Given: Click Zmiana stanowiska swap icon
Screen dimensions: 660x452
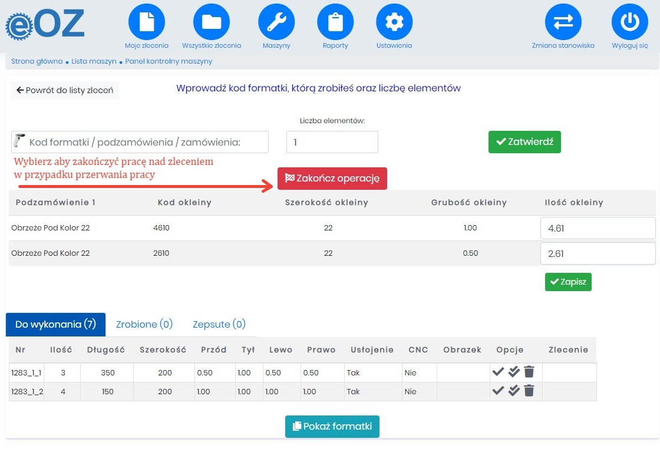Looking at the screenshot, I should 563,22.
